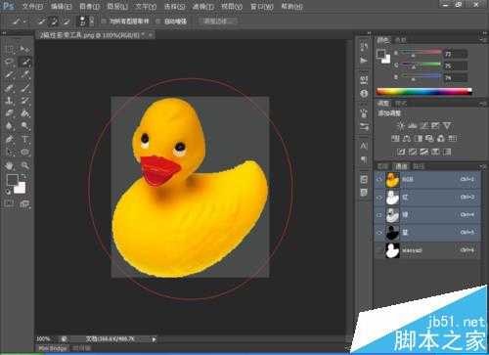Enable the 对所有图层取样 checkbox
The height and width of the screenshot is (355, 489).
(104, 22)
